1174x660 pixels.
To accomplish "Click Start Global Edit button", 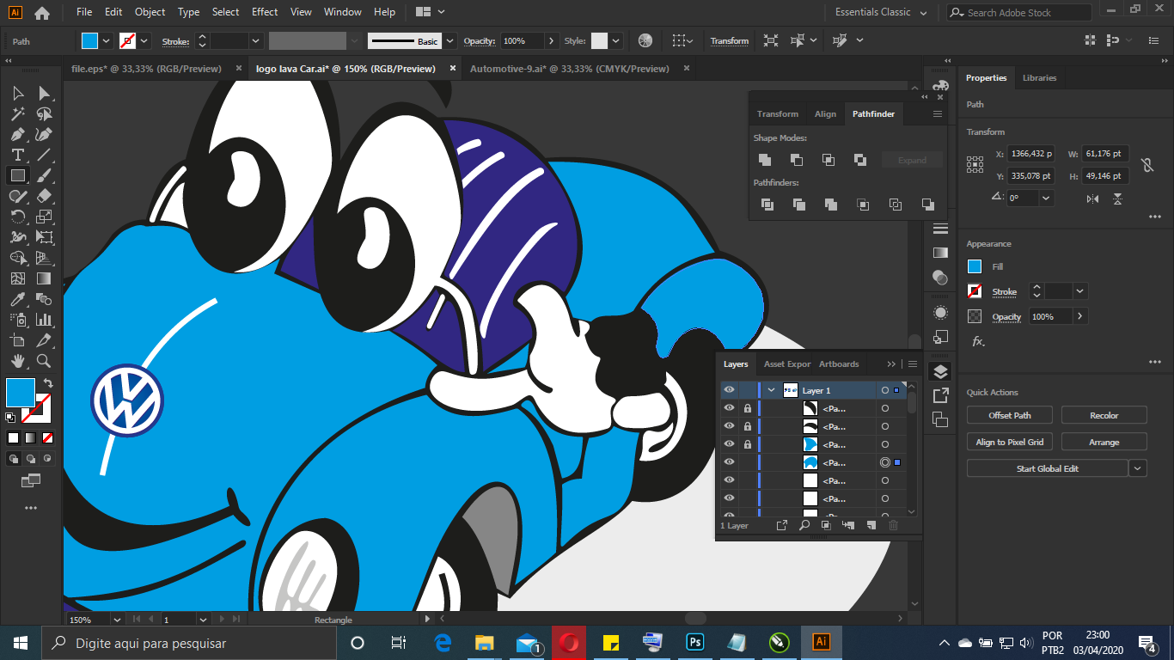I will coord(1048,468).
